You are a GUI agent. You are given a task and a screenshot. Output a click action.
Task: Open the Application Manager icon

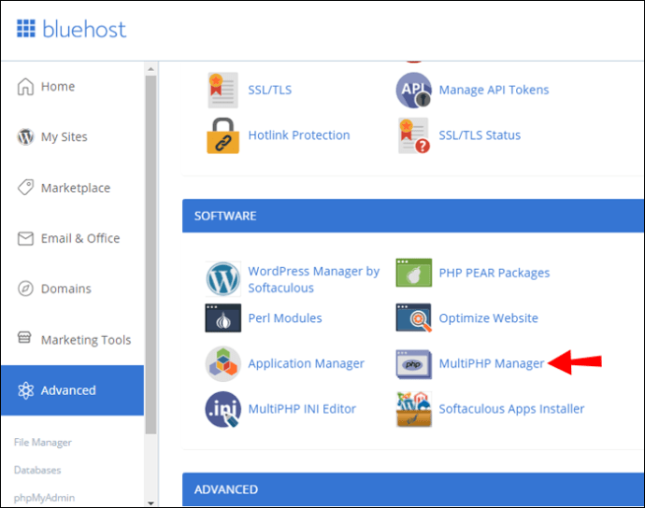[x=223, y=363]
